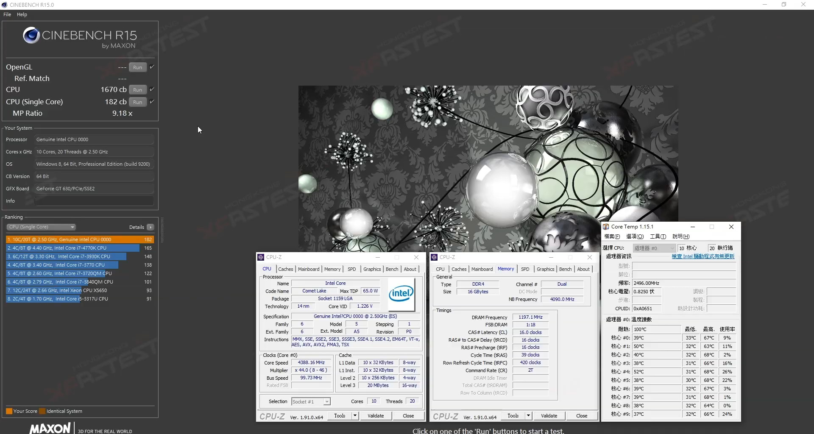Open the SPD tab in left CPU-Z window

coord(352,269)
